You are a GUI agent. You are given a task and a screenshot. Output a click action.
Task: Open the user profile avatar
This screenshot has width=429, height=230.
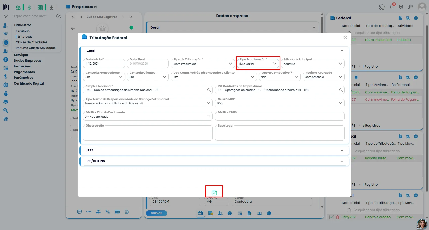coord(422,7)
